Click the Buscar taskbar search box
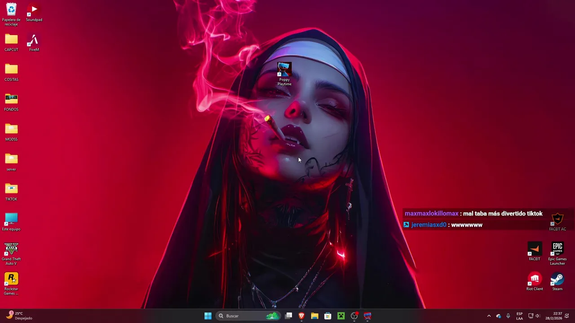Screen dimensions: 575x323 click(248, 316)
